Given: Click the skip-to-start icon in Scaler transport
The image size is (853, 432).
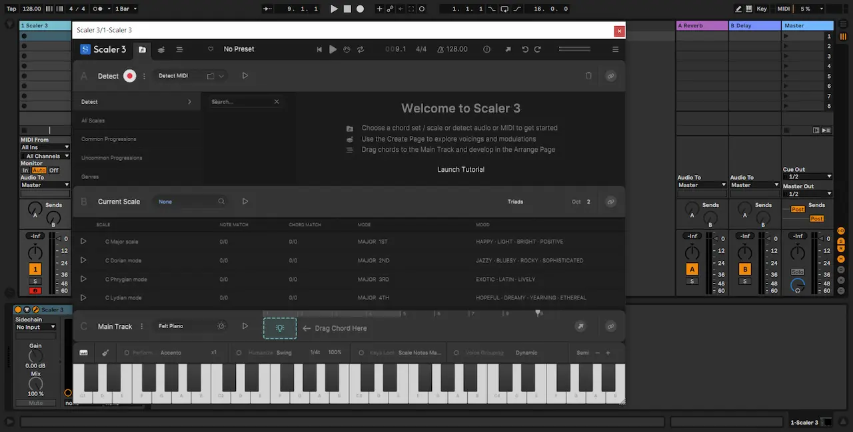Looking at the screenshot, I should click(x=319, y=49).
